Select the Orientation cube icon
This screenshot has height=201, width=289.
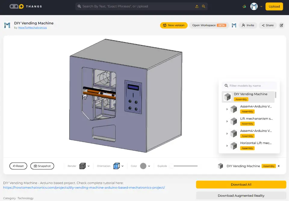point(116,166)
